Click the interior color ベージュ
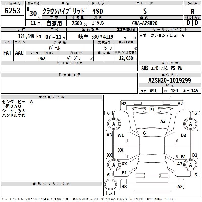The image size is (202, 202). coord(74,58)
